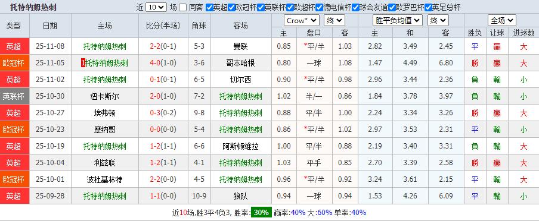
Task: Uncheck the 欧冠杯 league filter
Action: coord(231,8)
